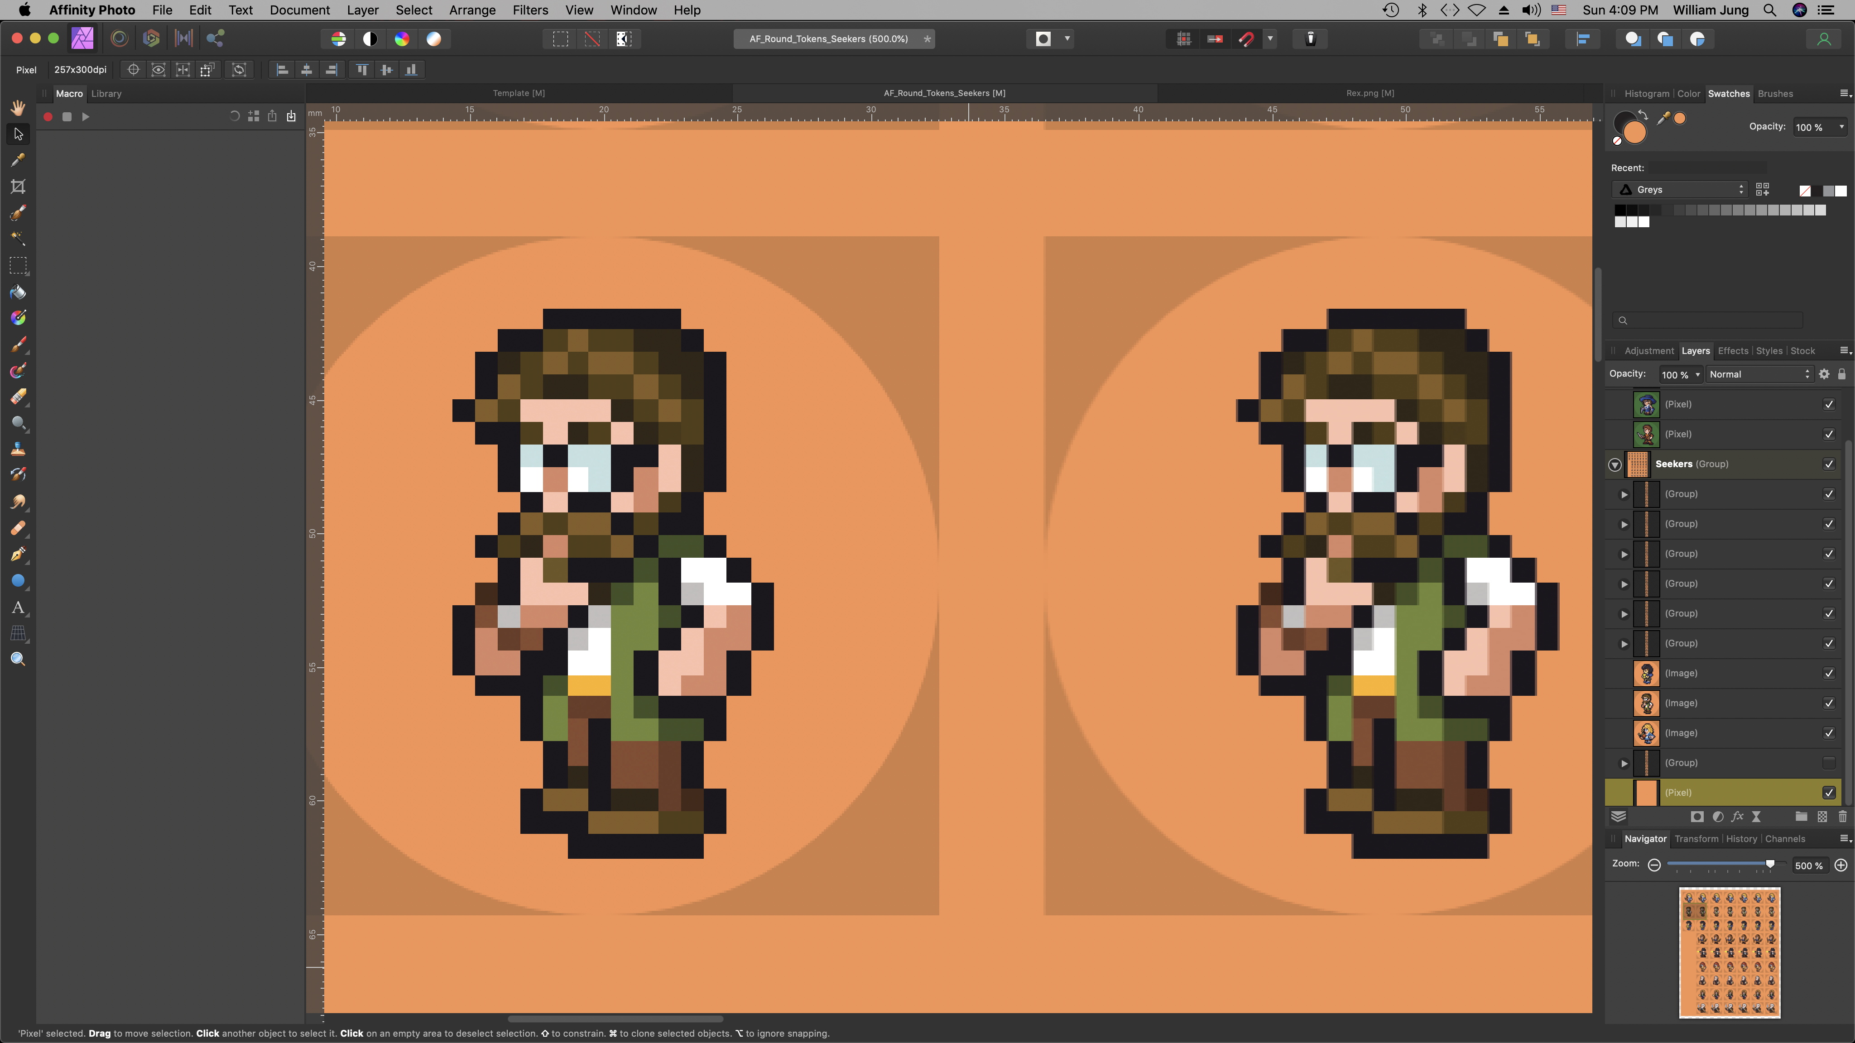The width and height of the screenshot is (1855, 1043).
Task: Click the Add Pixel Layer icon
Action: pos(1822,816)
